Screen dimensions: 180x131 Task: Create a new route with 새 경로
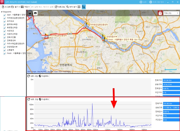pos(6,7)
